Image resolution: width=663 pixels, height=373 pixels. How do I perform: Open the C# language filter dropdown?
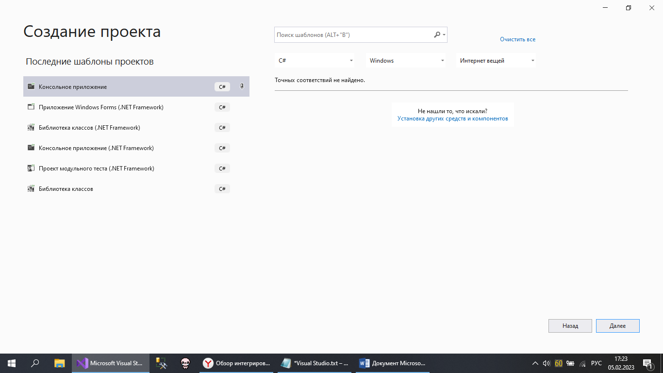315,61
